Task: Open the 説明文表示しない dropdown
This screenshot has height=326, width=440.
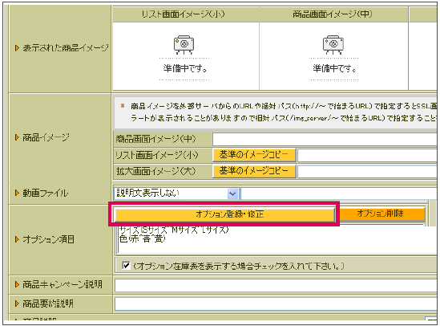Action: click(176, 194)
